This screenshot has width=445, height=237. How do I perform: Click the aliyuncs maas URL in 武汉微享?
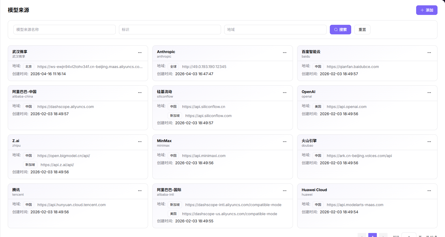pos(90,67)
